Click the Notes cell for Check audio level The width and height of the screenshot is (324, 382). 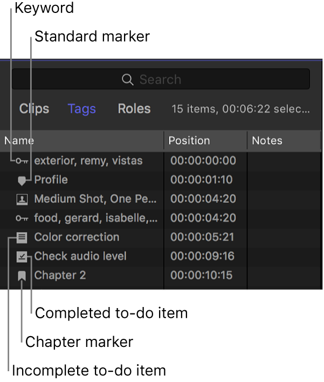(x=282, y=256)
